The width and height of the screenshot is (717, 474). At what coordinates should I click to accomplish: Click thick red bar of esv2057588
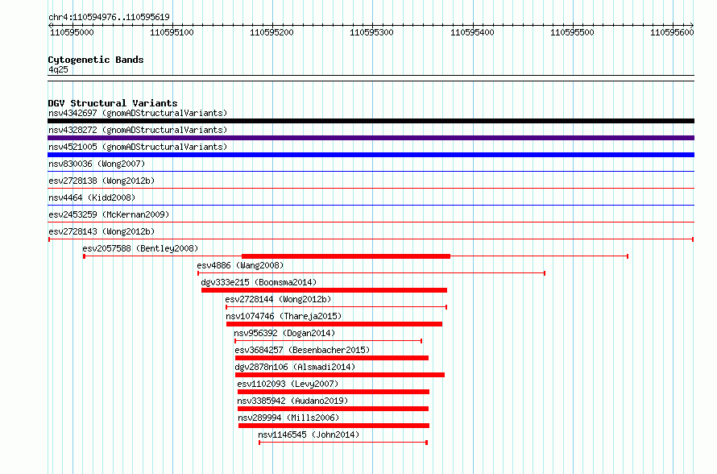[346, 256]
